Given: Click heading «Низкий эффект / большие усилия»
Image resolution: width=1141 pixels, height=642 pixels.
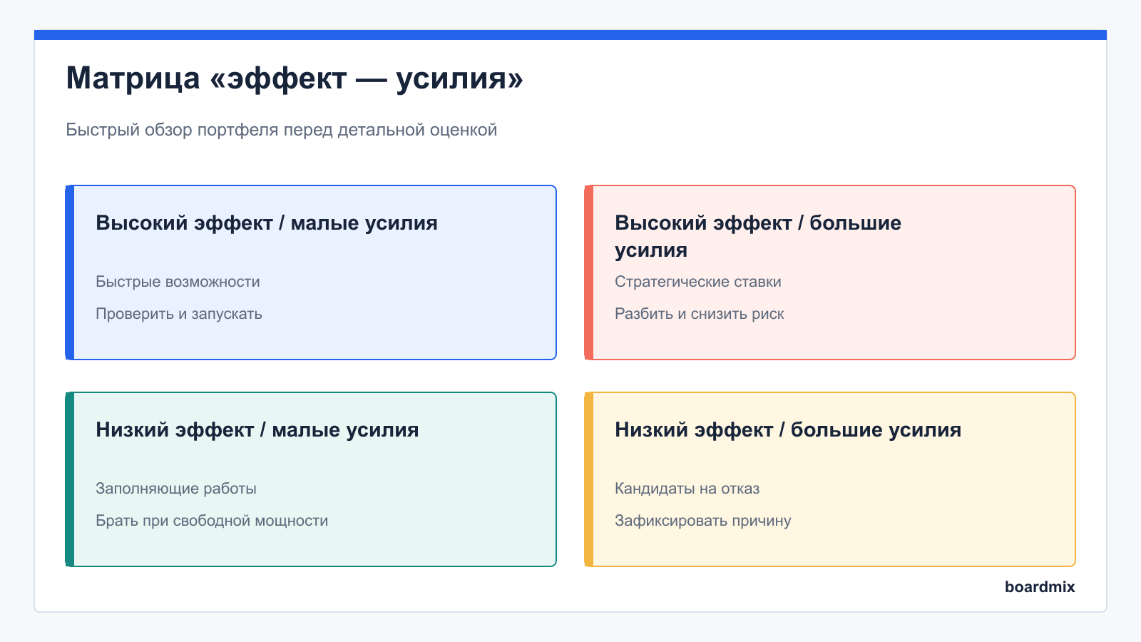Looking at the screenshot, I should pos(788,430).
